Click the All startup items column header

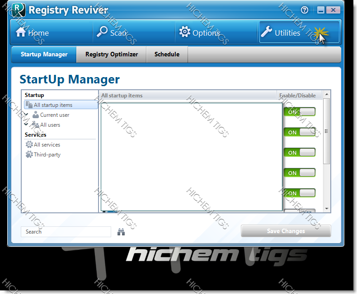(x=188, y=96)
